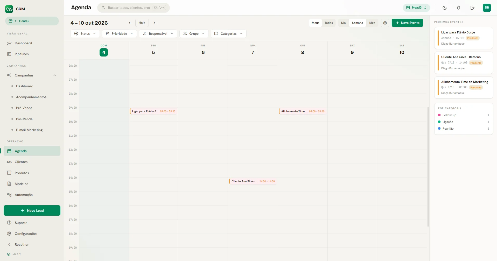Open notifications bell icon
This screenshot has width=497, height=261.
(x=459, y=8)
